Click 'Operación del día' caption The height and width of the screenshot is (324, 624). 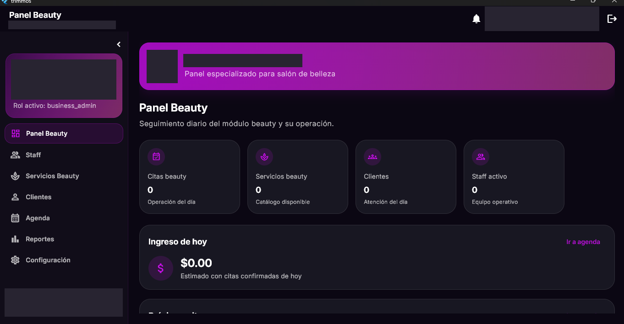[x=171, y=202]
